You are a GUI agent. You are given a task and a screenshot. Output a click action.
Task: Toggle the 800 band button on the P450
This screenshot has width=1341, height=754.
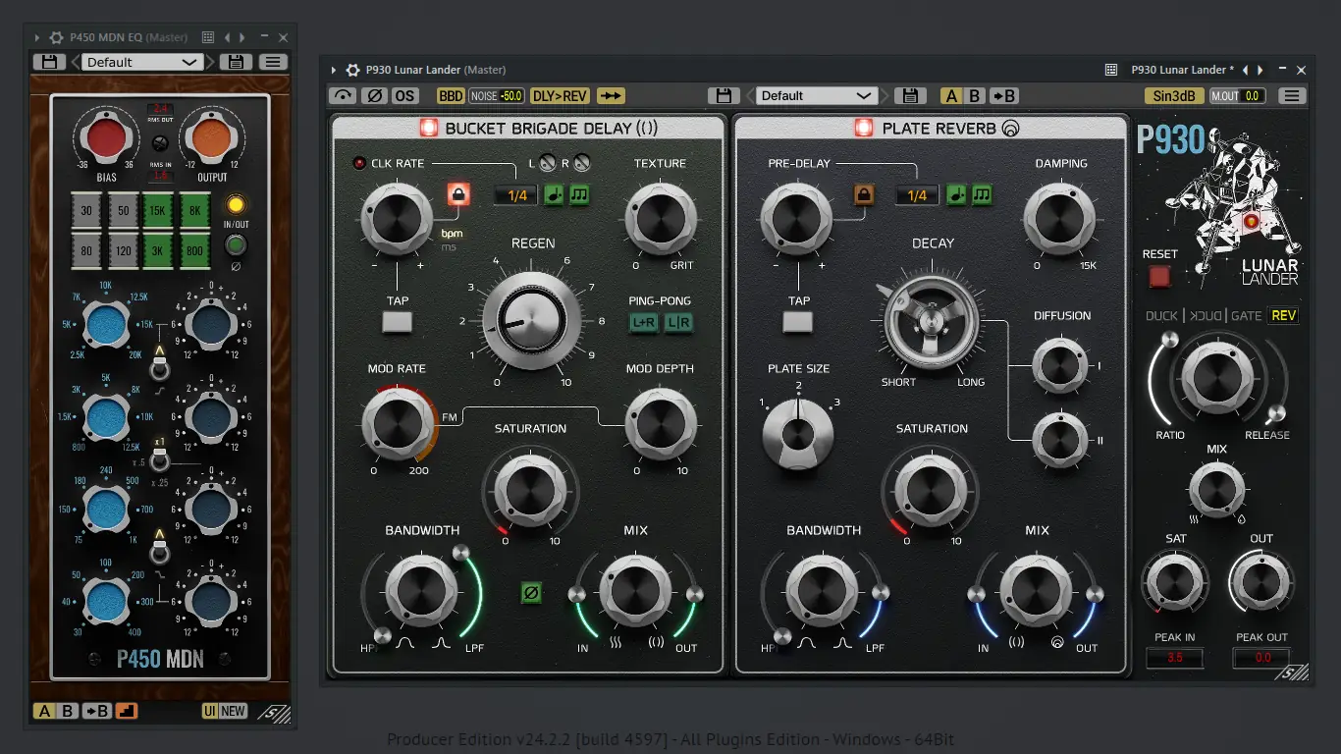coord(195,250)
